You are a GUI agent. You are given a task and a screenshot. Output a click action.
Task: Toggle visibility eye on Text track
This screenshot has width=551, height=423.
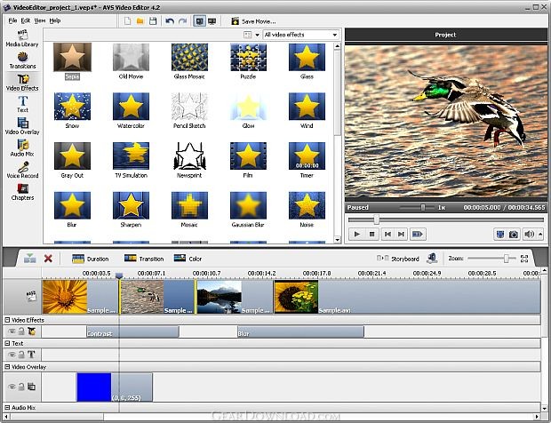point(11,354)
